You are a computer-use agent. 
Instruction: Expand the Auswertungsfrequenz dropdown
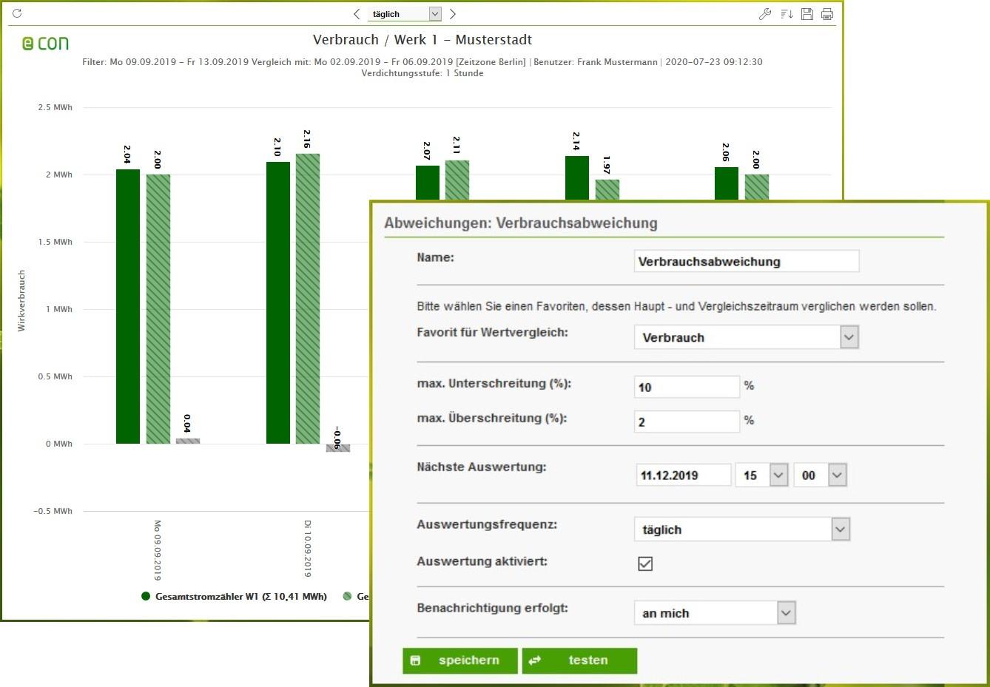[x=840, y=529]
